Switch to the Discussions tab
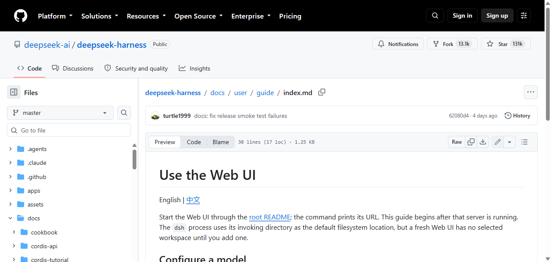 [72, 68]
